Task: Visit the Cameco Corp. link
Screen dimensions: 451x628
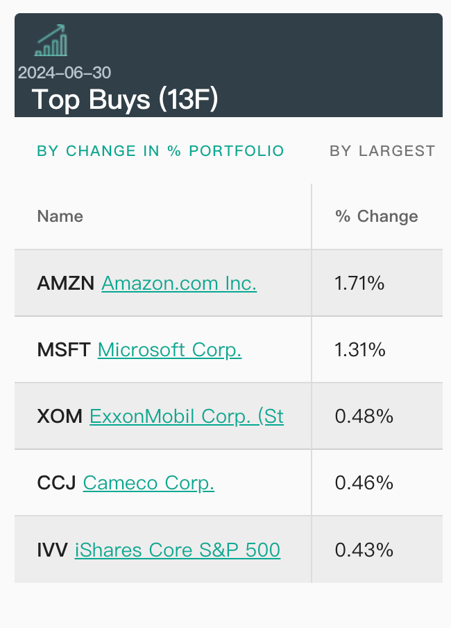Action: click(x=148, y=483)
